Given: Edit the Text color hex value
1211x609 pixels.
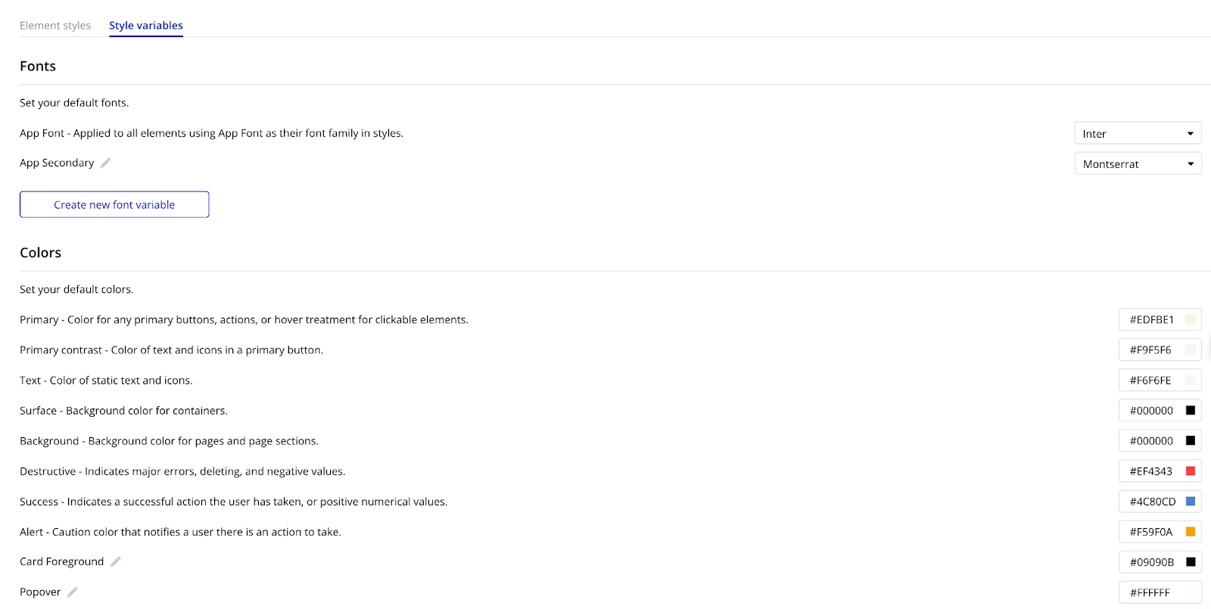Looking at the screenshot, I should (x=1150, y=380).
